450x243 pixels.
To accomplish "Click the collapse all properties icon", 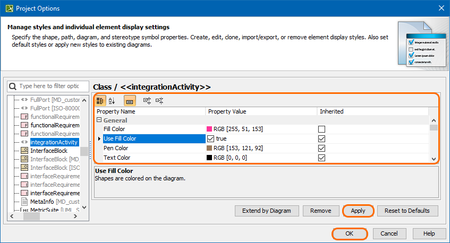I will 159,100.
